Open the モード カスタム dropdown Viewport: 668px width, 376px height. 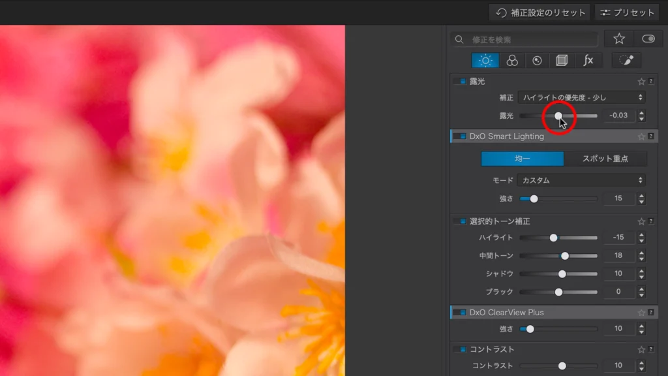tap(581, 180)
